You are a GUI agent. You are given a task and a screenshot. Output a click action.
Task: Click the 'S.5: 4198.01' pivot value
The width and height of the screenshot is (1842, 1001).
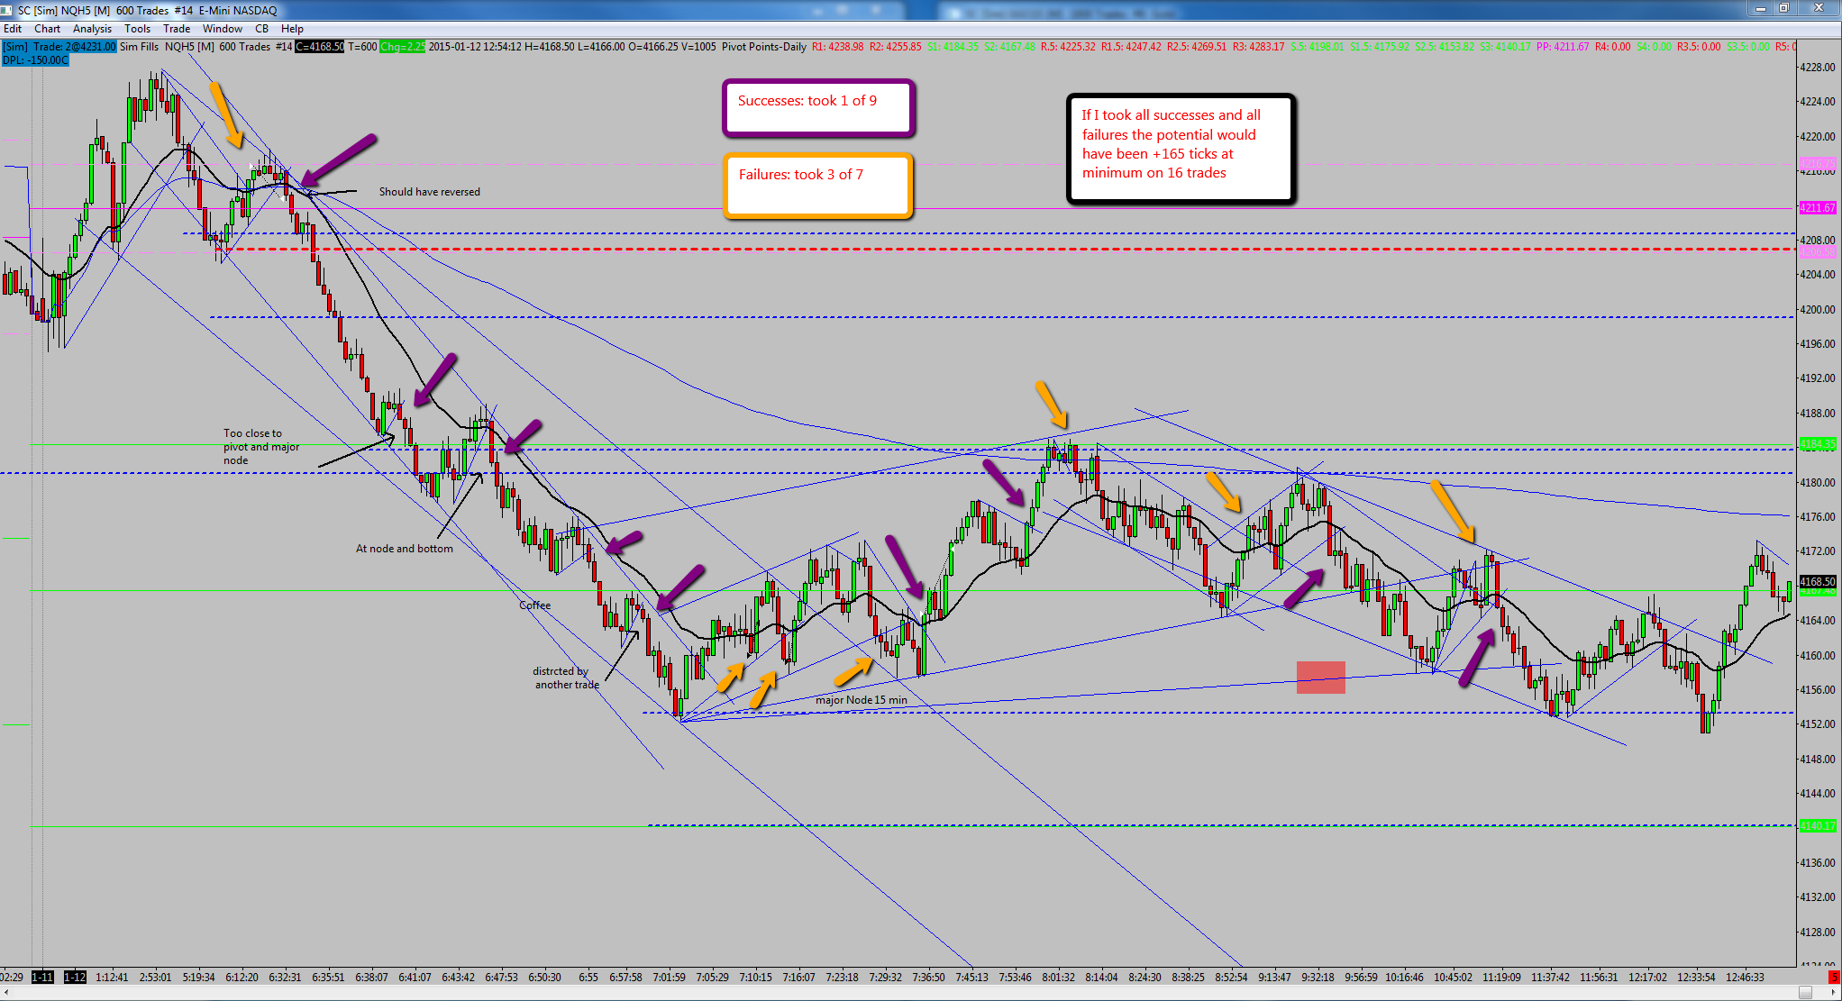pyautogui.click(x=1318, y=47)
